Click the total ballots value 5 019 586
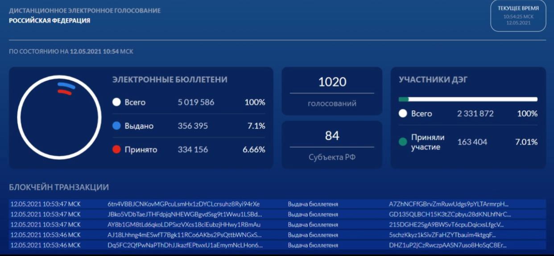The width and height of the screenshot is (554, 256). pos(196,102)
